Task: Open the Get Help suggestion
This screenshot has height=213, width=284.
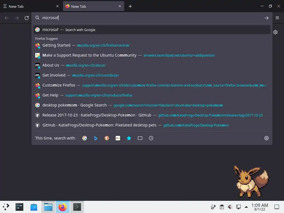Action: point(152,95)
